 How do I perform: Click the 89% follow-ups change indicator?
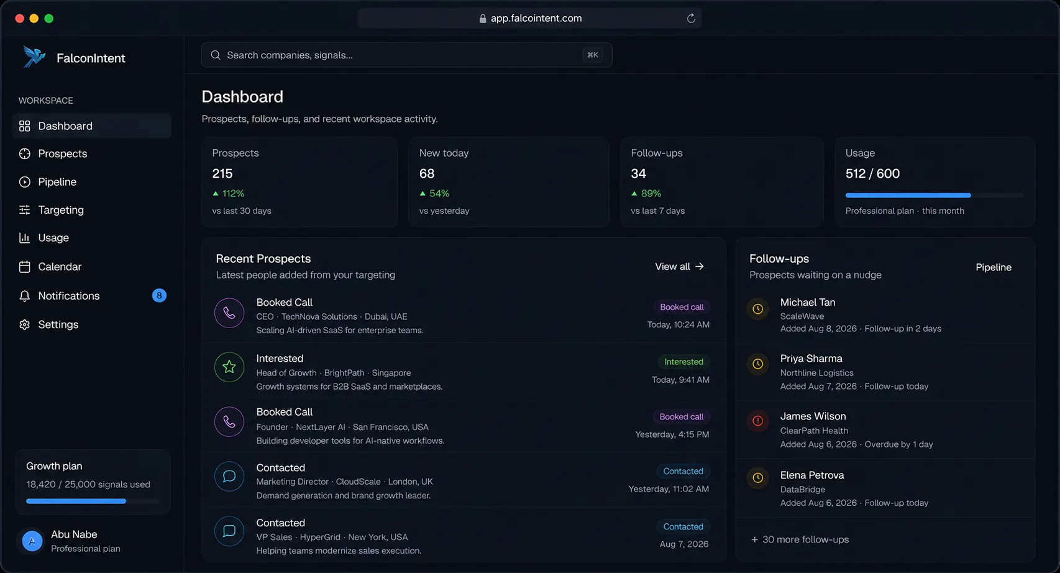646,193
